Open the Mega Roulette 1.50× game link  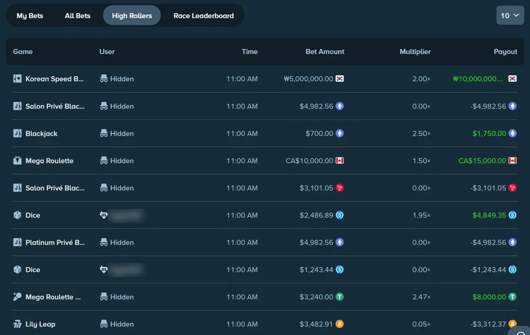[49, 161]
